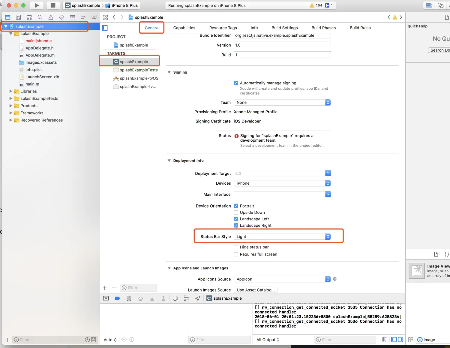The width and height of the screenshot is (450, 348).
Task: Open the Team dropdown showing None
Action: coord(282,102)
